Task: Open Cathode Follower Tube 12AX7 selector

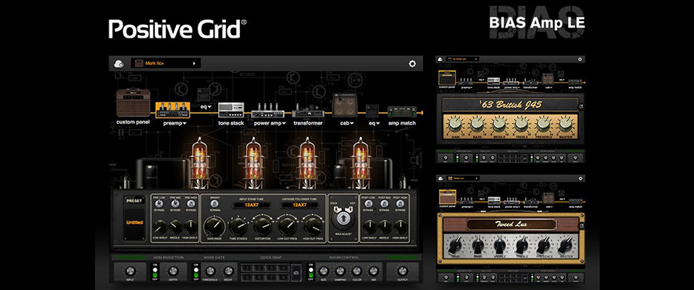Action: (300, 205)
